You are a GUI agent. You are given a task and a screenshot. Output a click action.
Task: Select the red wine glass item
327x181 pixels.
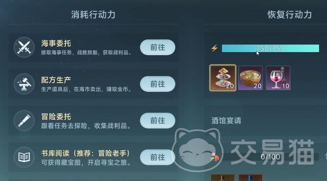pyautogui.click(x=278, y=78)
